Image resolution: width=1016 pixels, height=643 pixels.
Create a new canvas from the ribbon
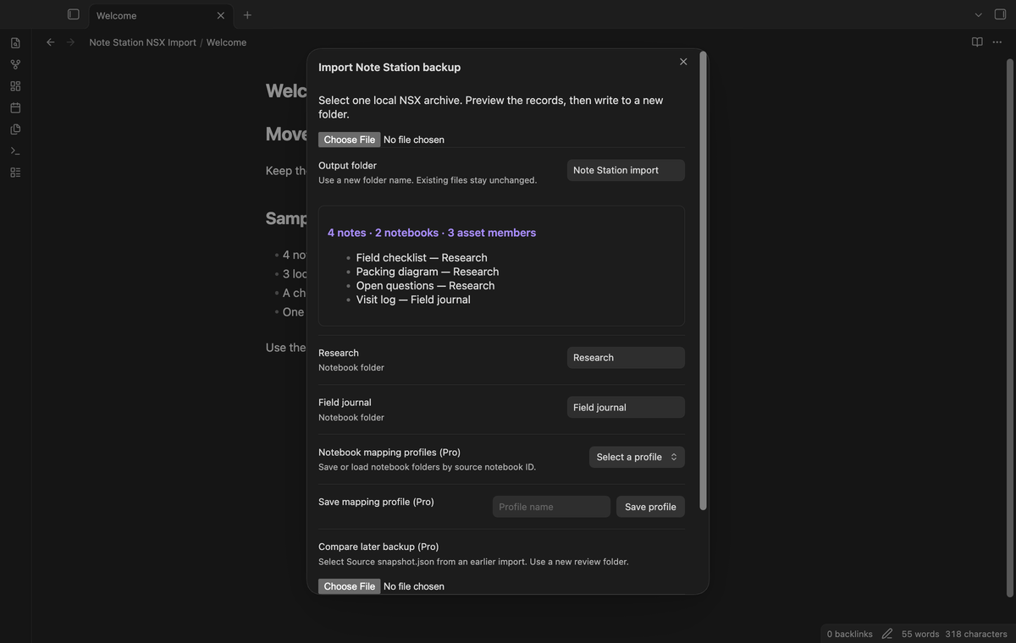click(15, 86)
